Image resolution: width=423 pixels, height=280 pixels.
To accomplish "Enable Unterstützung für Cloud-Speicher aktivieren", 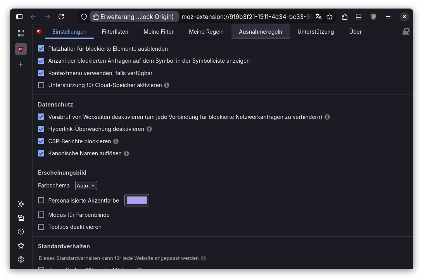I will coord(41,85).
